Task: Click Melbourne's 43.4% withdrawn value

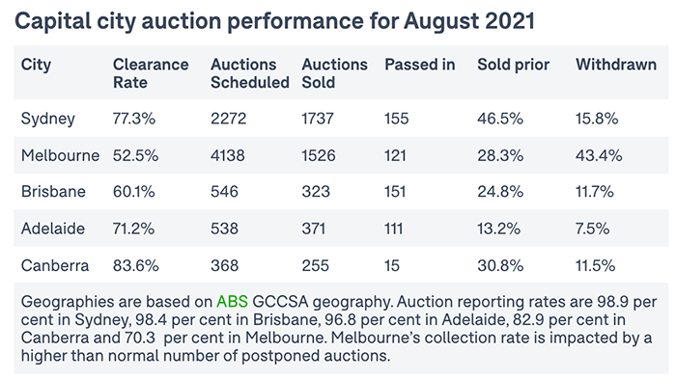Action: click(599, 155)
